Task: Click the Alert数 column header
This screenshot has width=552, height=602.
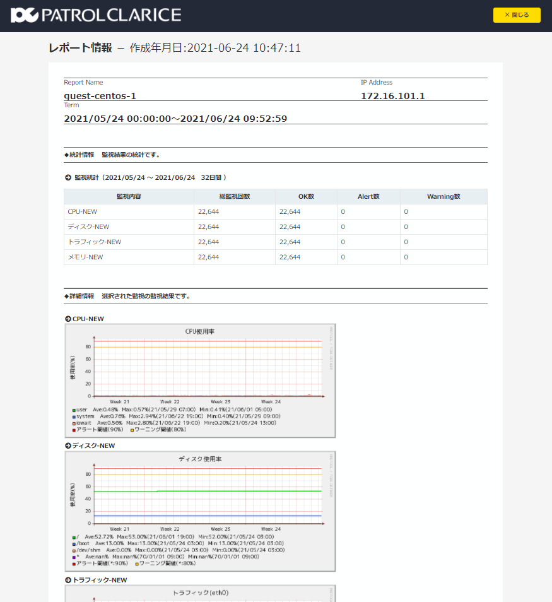Action: pos(368,196)
